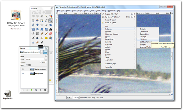Open the Layers tab configuration menu arrow
This screenshot has width=185, height=110.
click(x=46, y=56)
